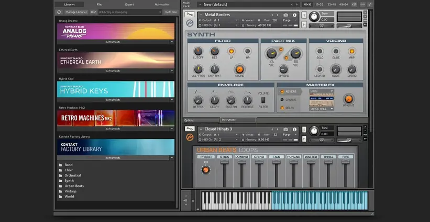Expand Retro Machines Mk2 Instruments dropdown arrow
Image resolution: width=430 pixels, height=222 pixels.
(172, 129)
